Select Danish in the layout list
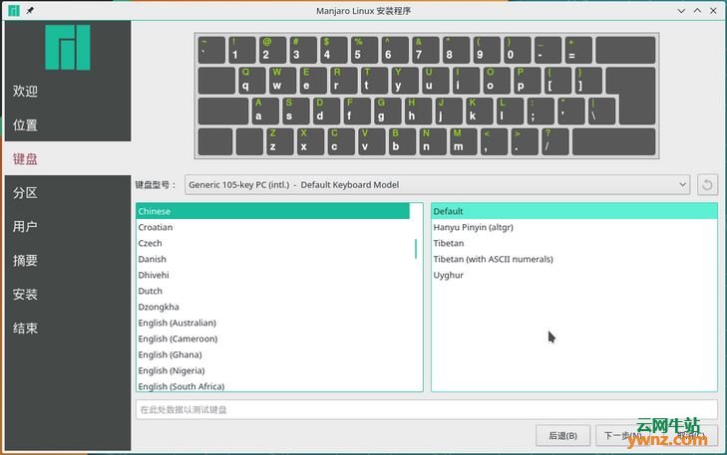 click(272, 259)
